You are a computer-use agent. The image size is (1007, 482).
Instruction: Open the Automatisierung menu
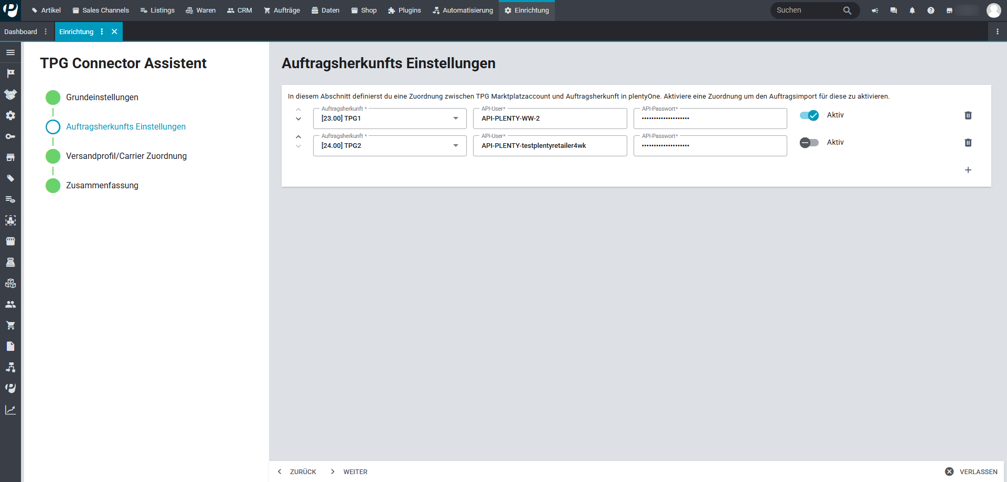click(463, 10)
